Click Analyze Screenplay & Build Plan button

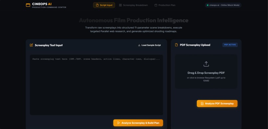[138, 123]
